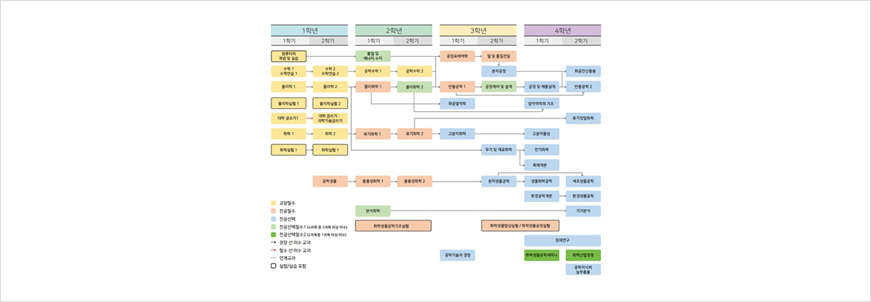Click the 실험/실습 포함 legend box icon
Image resolution: width=871 pixels, height=302 pixels.
[274, 266]
